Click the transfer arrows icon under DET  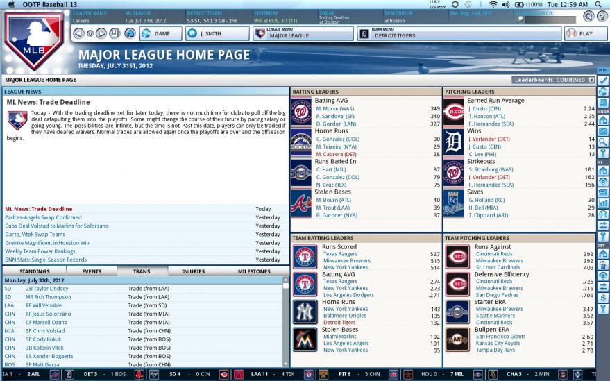click(602, 287)
